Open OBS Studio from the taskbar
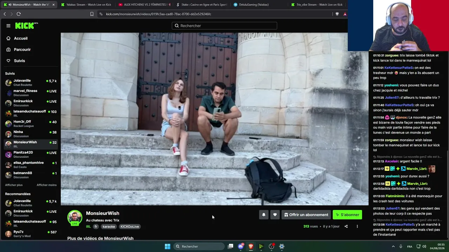Screen dimensions: 449x252 pos(271,246)
